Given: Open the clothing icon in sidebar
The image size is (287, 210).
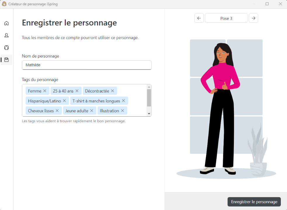Looking at the screenshot, I should click(x=6, y=48).
